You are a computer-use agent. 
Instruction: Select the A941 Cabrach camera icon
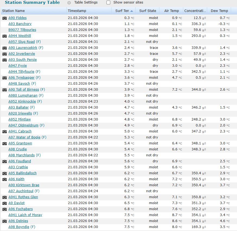tap(4, 131)
